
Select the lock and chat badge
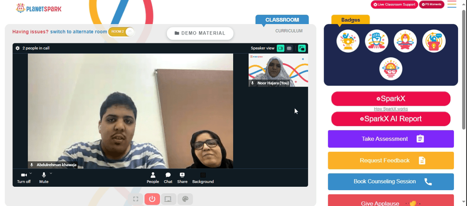(434, 41)
